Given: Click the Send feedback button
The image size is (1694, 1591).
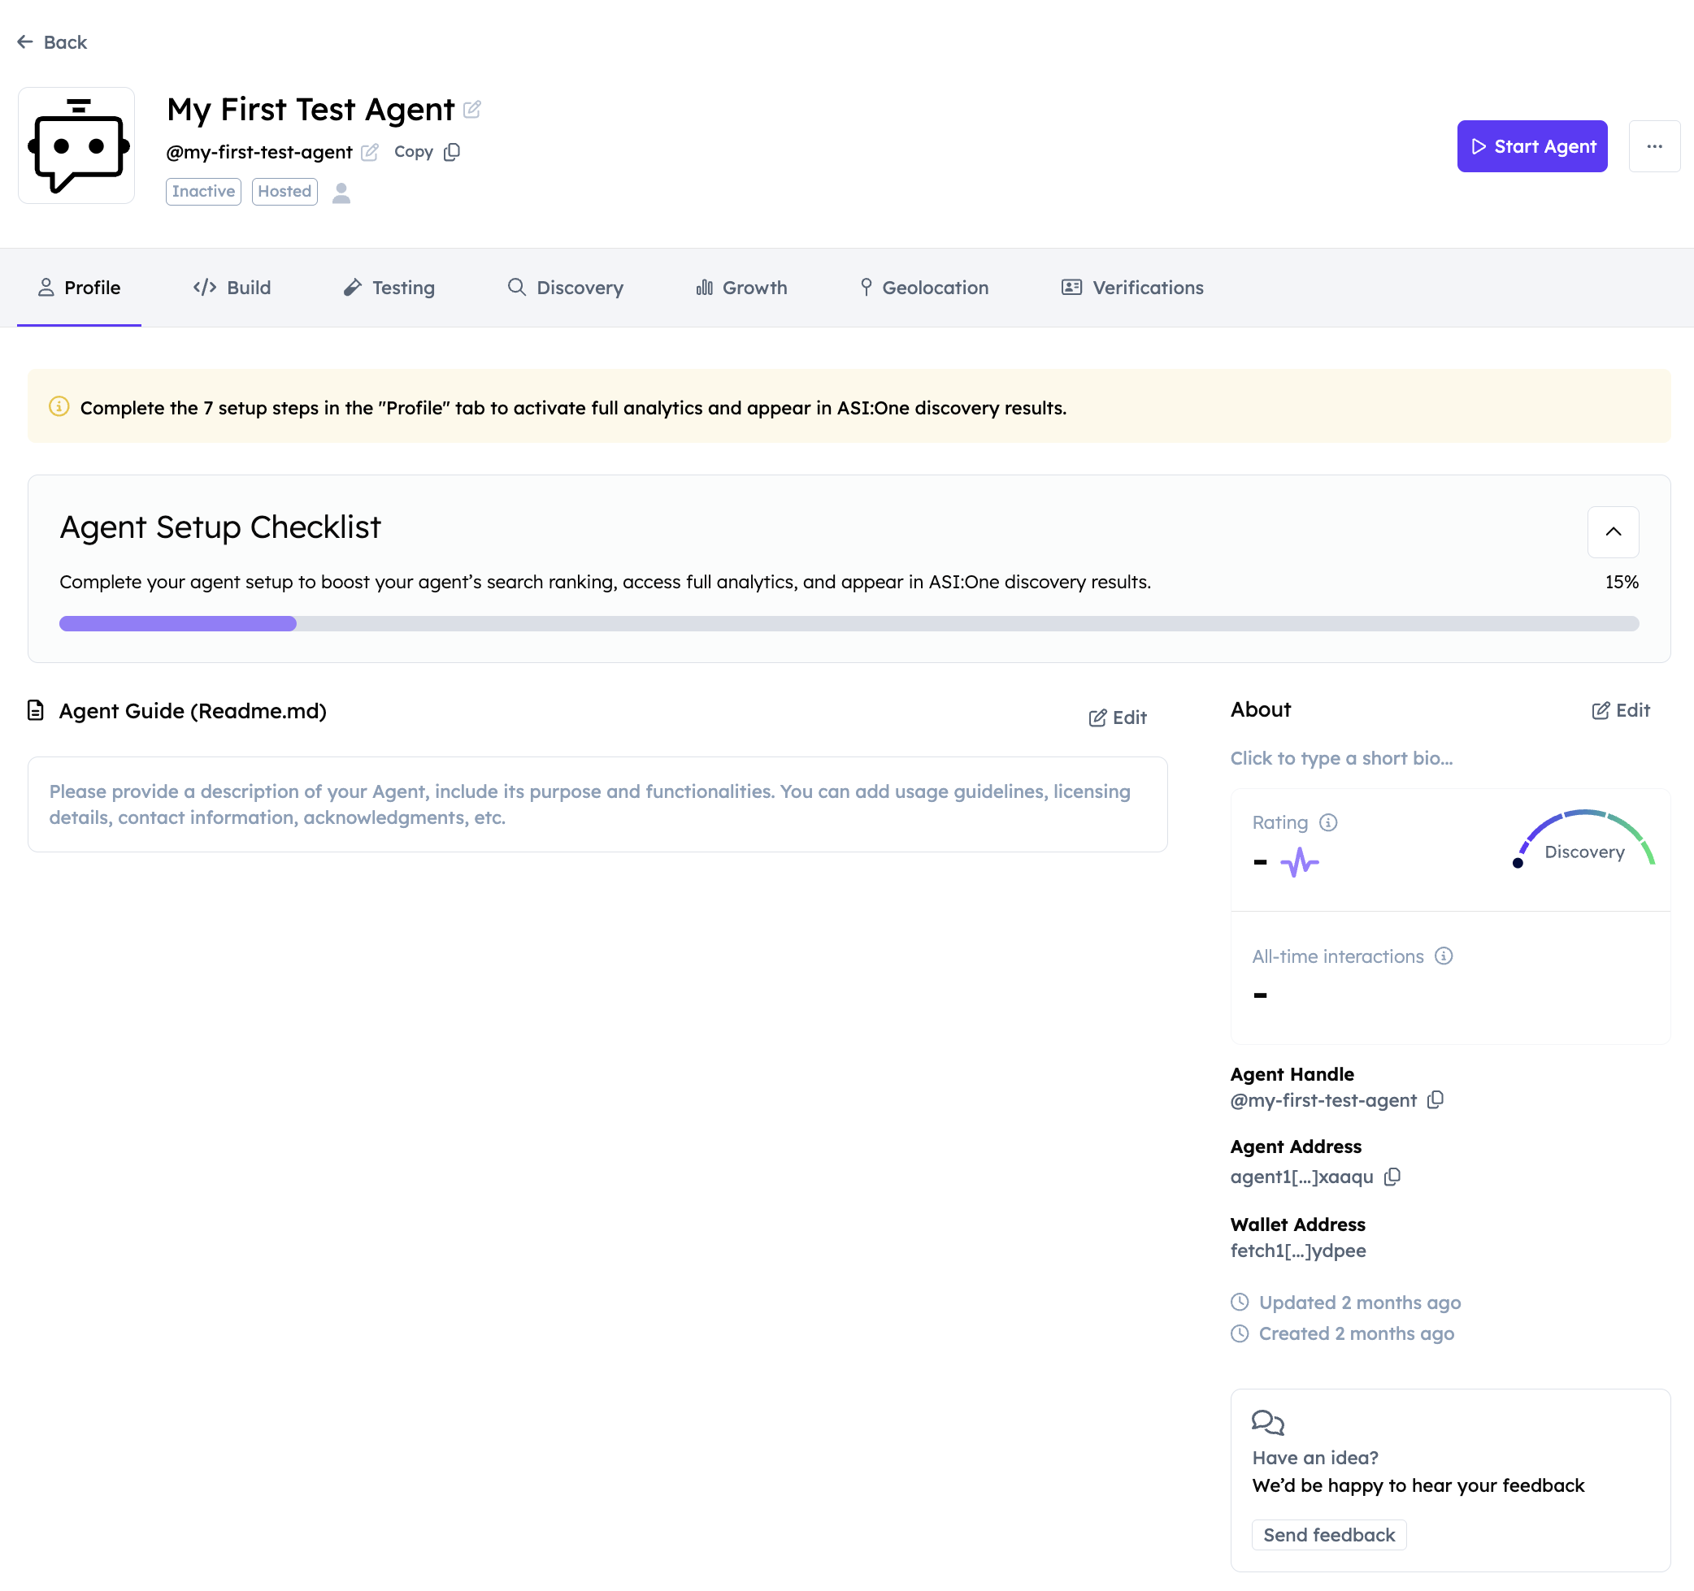Looking at the screenshot, I should click(1327, 1534).
